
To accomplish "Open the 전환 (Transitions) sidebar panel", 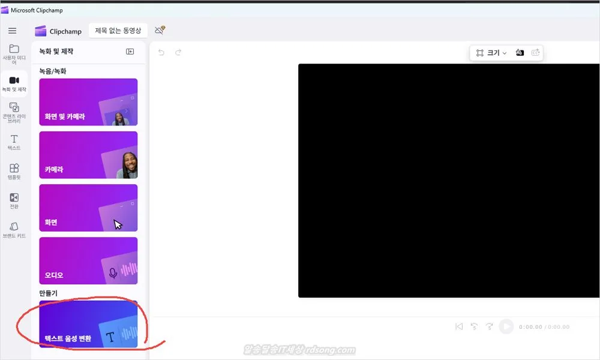I will tap(14, 200).
